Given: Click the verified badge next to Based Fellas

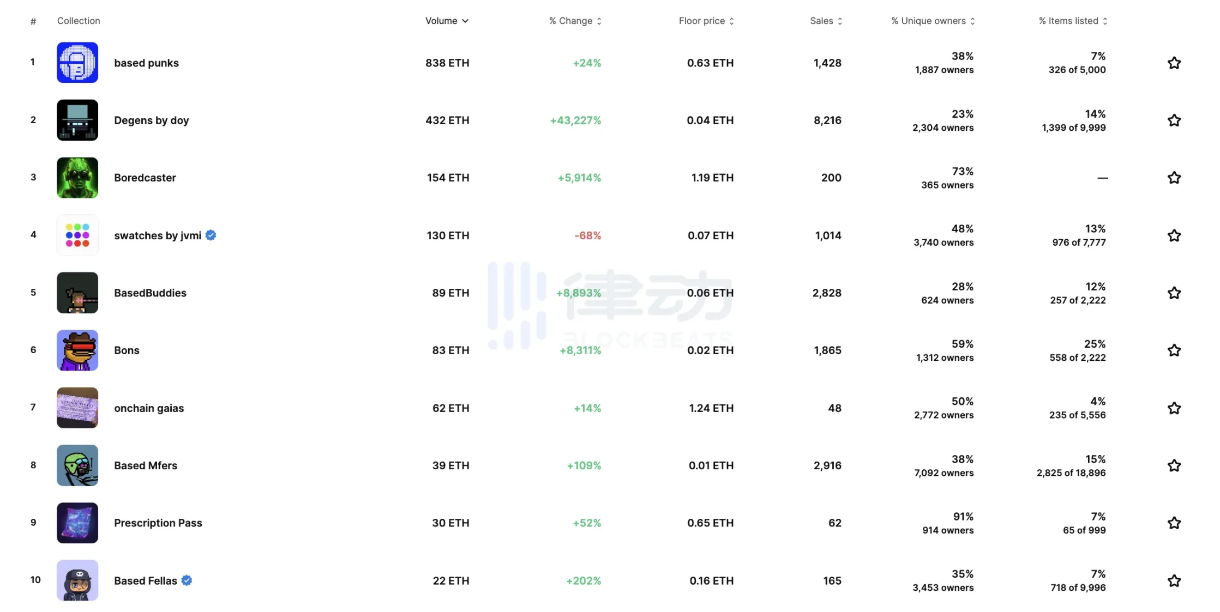Looking at the screenshot, I should (x=187, y=580).
